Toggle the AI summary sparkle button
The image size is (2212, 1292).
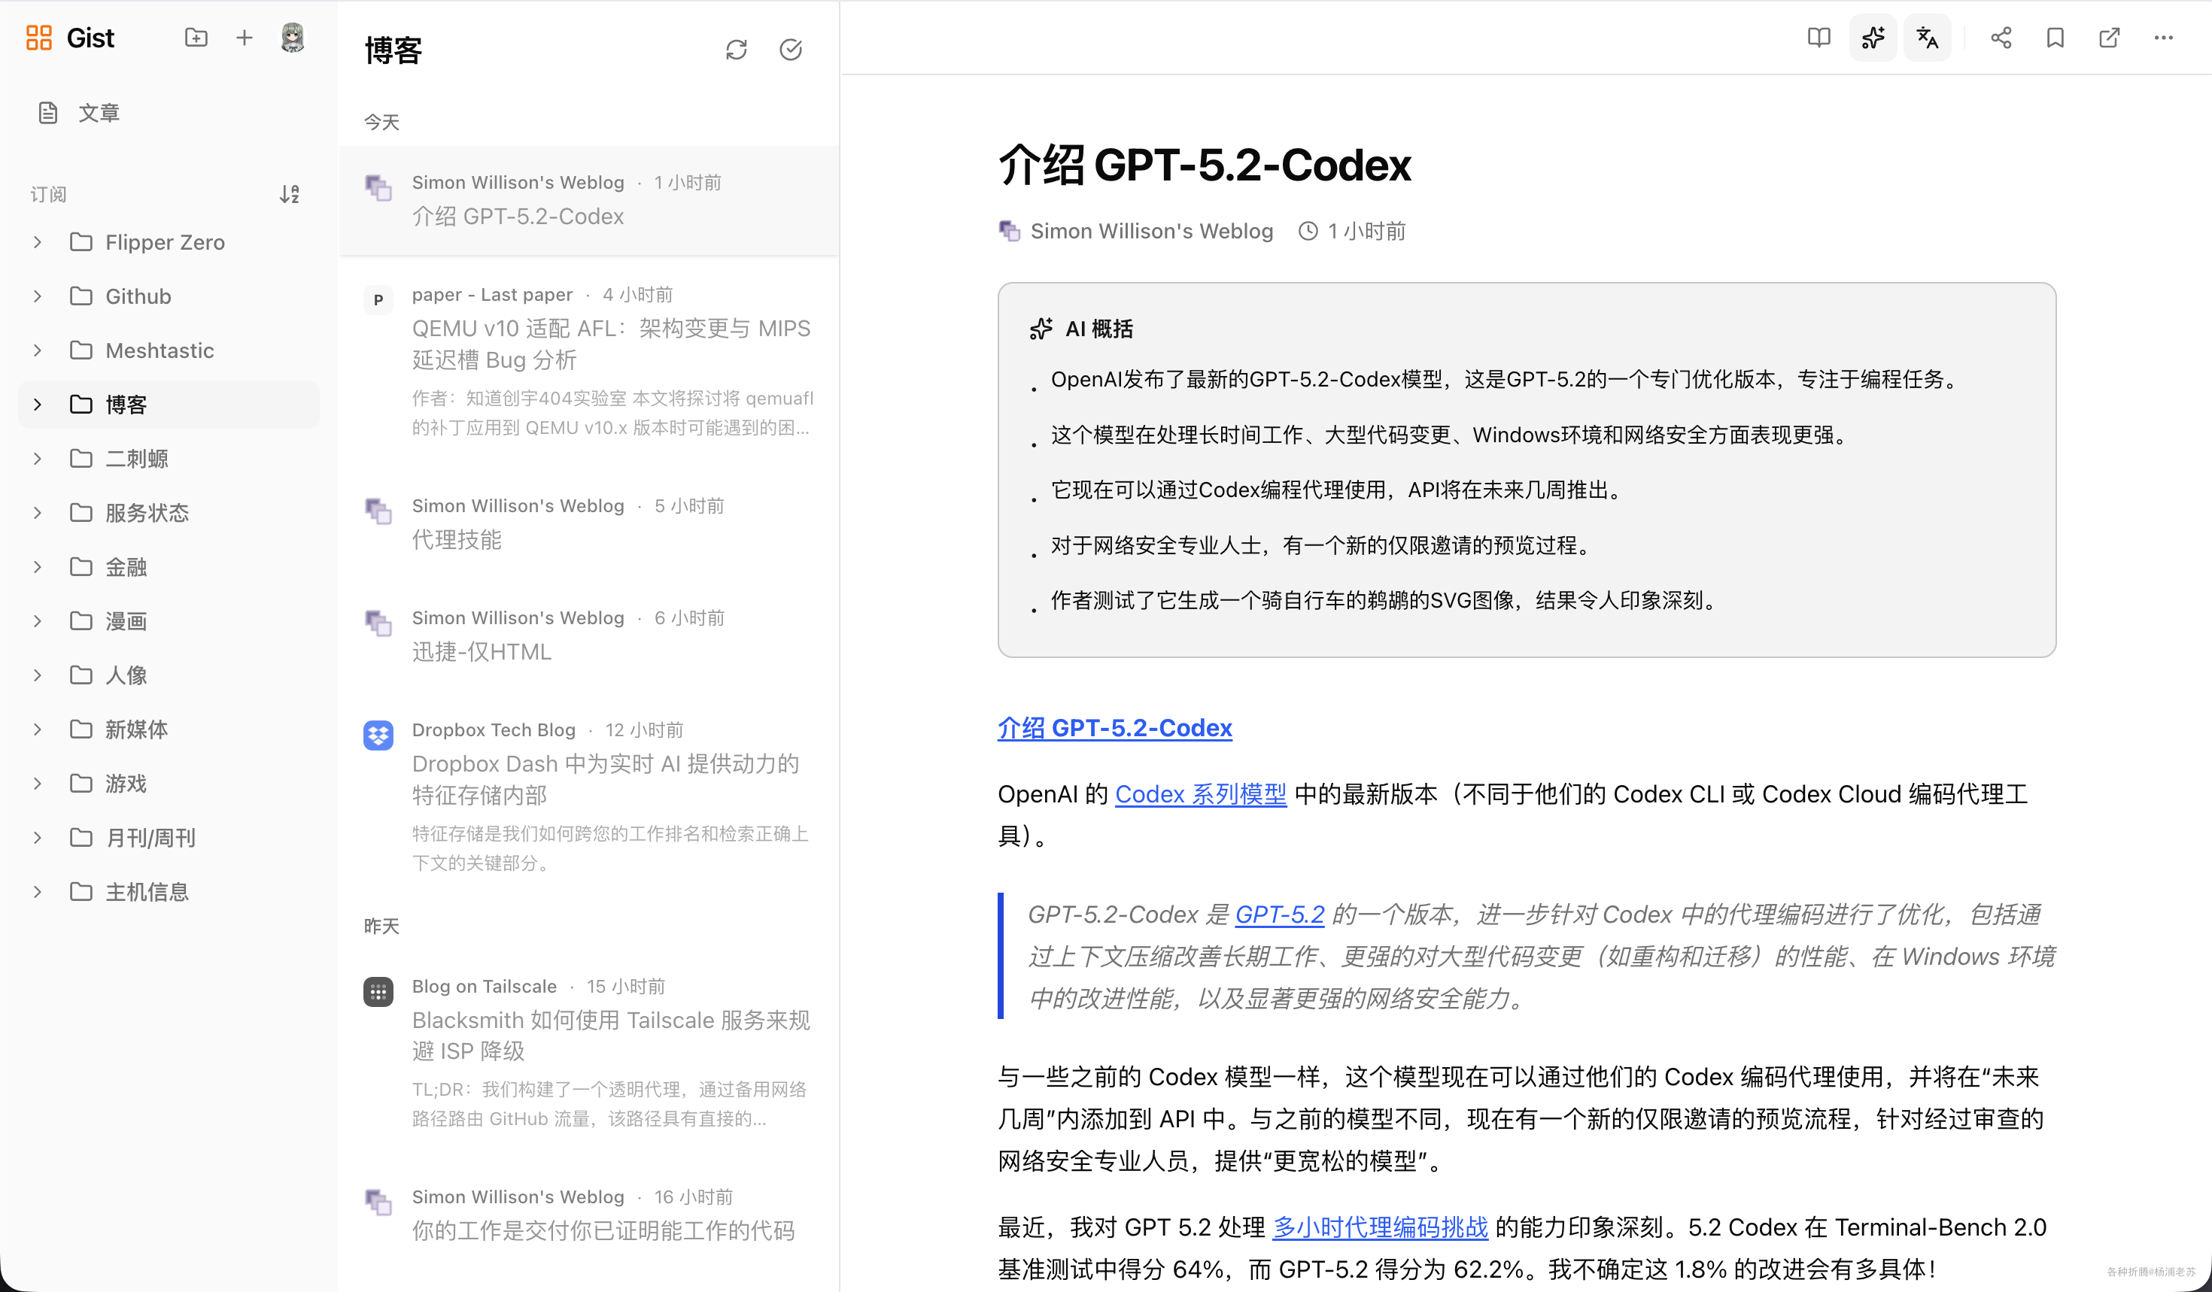pyautogui.click(x=1872, y=38)
